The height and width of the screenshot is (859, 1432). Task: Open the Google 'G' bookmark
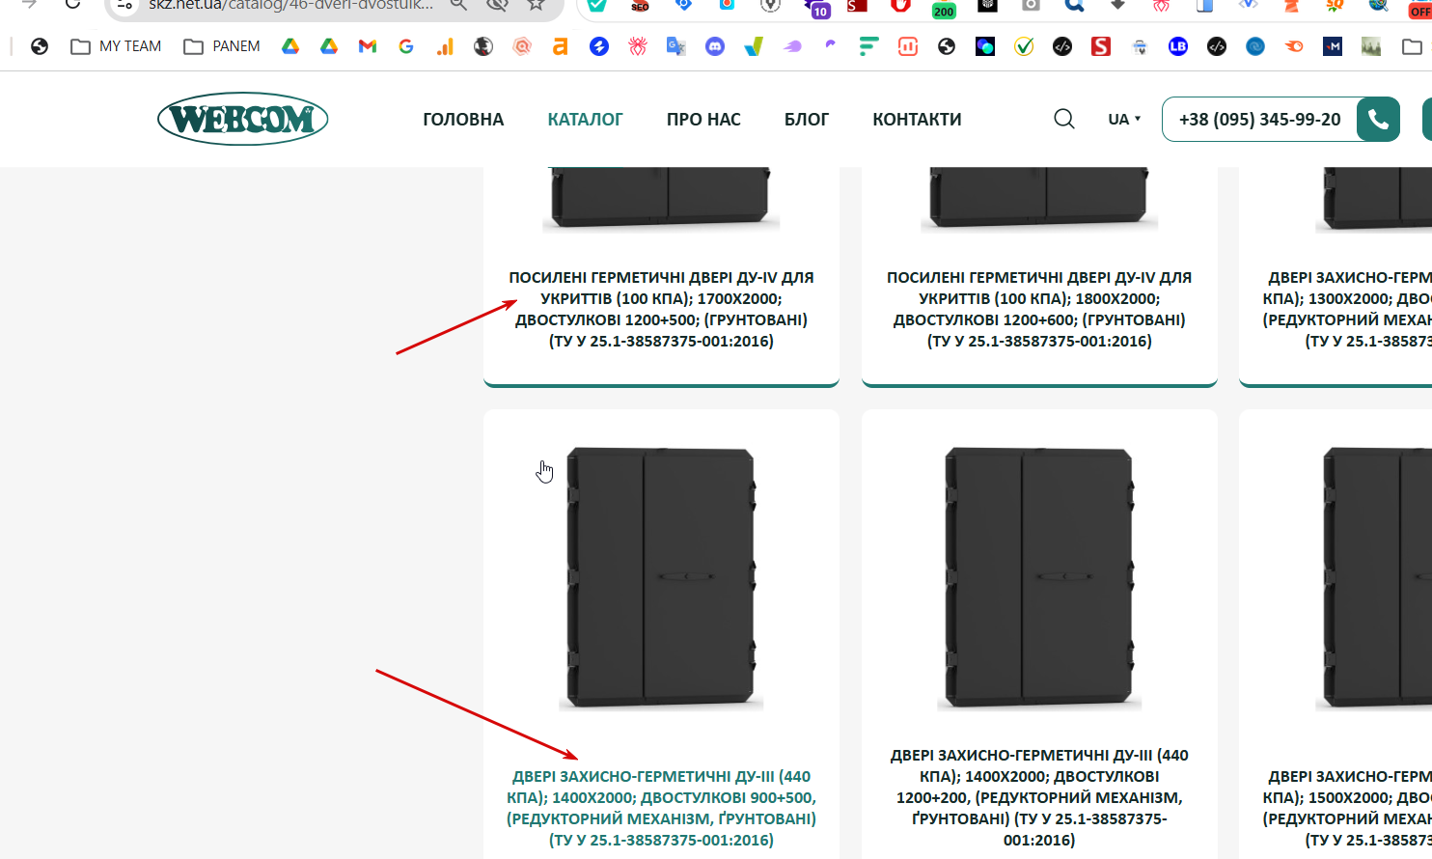406,46
